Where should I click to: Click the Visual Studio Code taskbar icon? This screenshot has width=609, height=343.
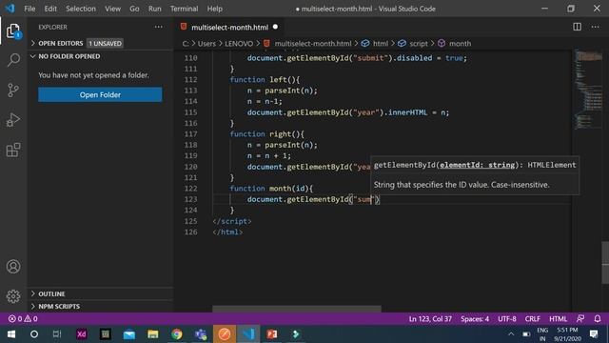[x=248, y=334]
